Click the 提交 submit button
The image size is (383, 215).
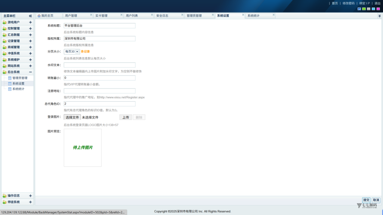click(366, 200)
